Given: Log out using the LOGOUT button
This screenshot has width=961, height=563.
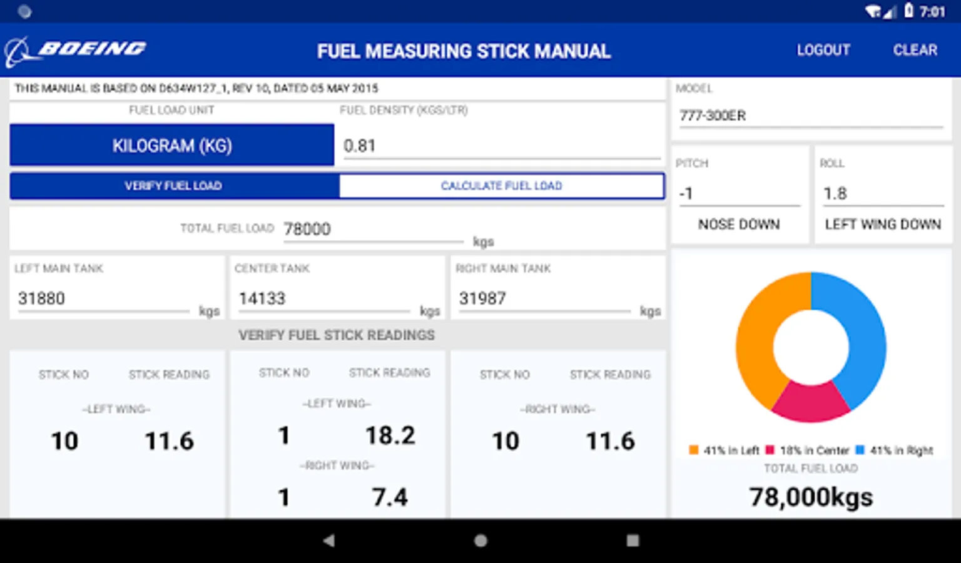Looking at the screenshot, I should tap(823, 50).
